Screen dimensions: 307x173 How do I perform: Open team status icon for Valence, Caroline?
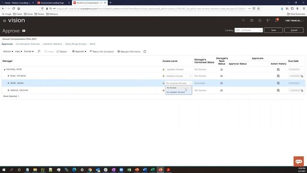coord(222,90)
